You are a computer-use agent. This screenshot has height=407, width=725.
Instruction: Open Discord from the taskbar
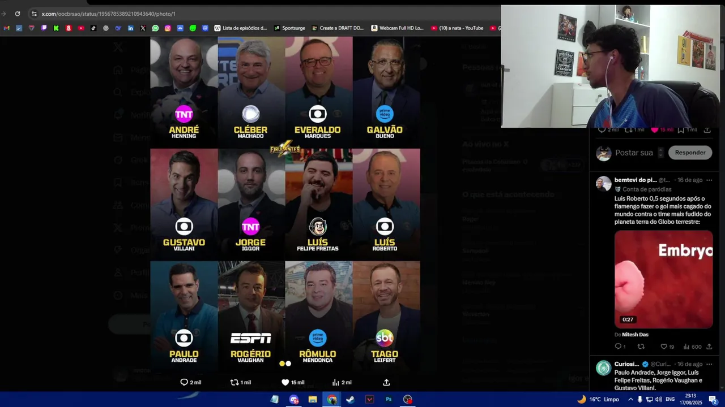coord(294,399)
